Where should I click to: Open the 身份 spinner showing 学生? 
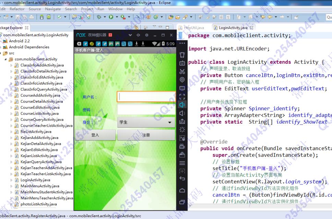pyautogui.click(x=146, y=122)
